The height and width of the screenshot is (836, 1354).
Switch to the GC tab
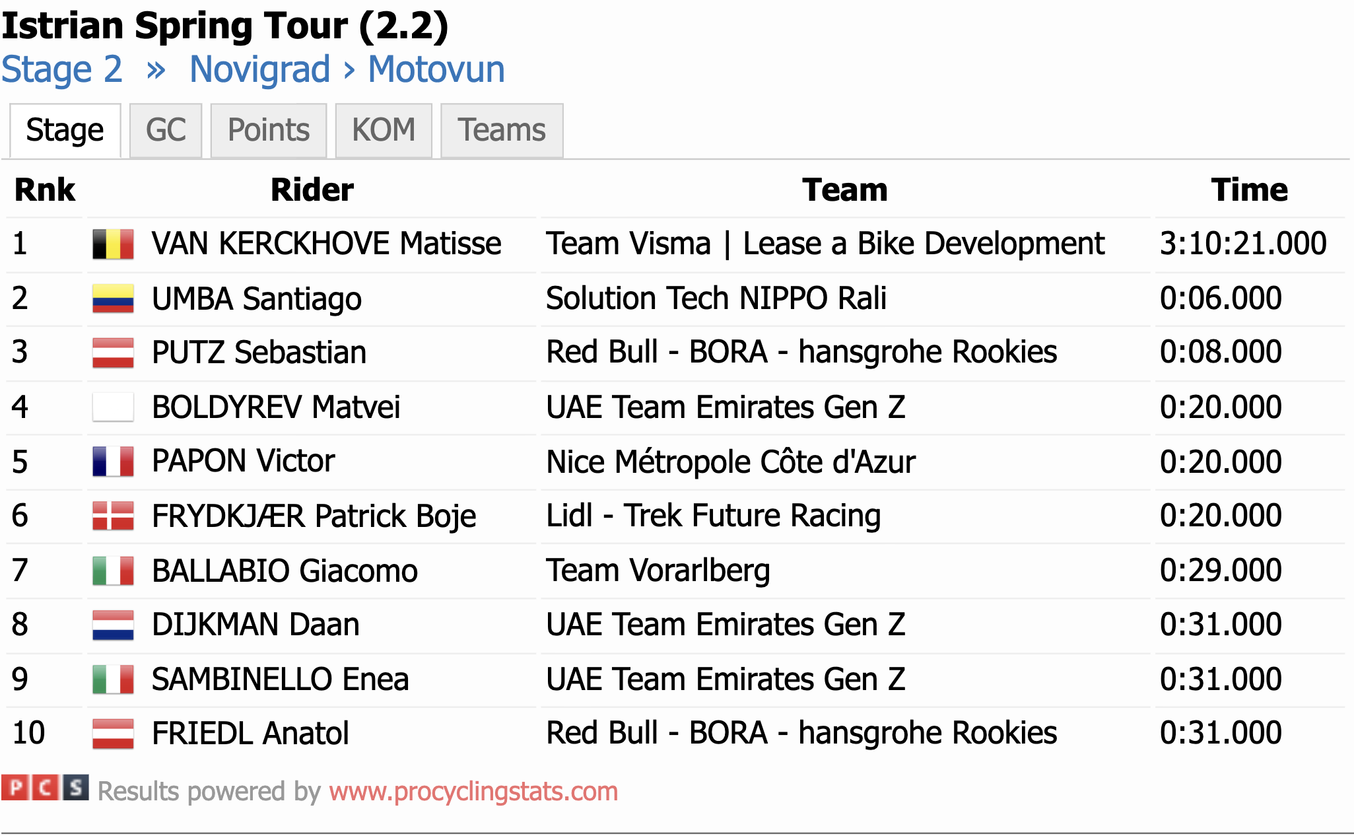point(166,130)
